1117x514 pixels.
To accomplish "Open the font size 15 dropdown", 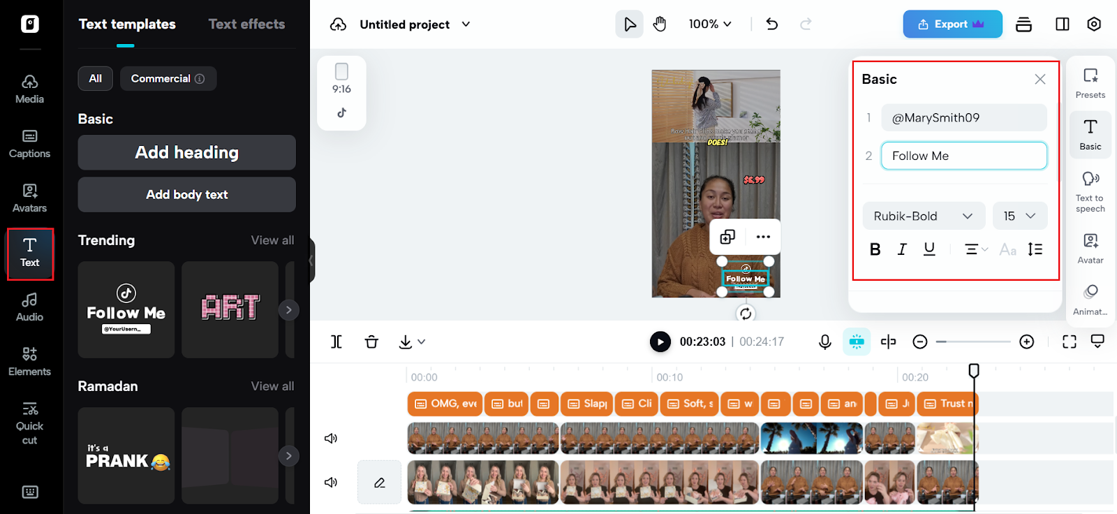I will pos(1020,216).
